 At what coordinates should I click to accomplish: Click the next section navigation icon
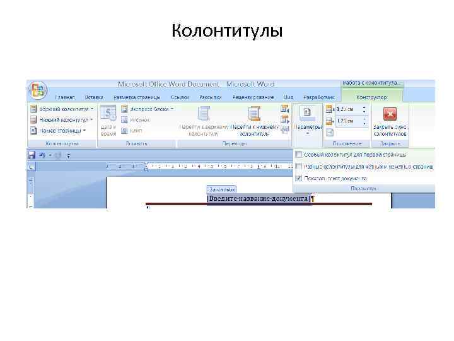[285, 119]
